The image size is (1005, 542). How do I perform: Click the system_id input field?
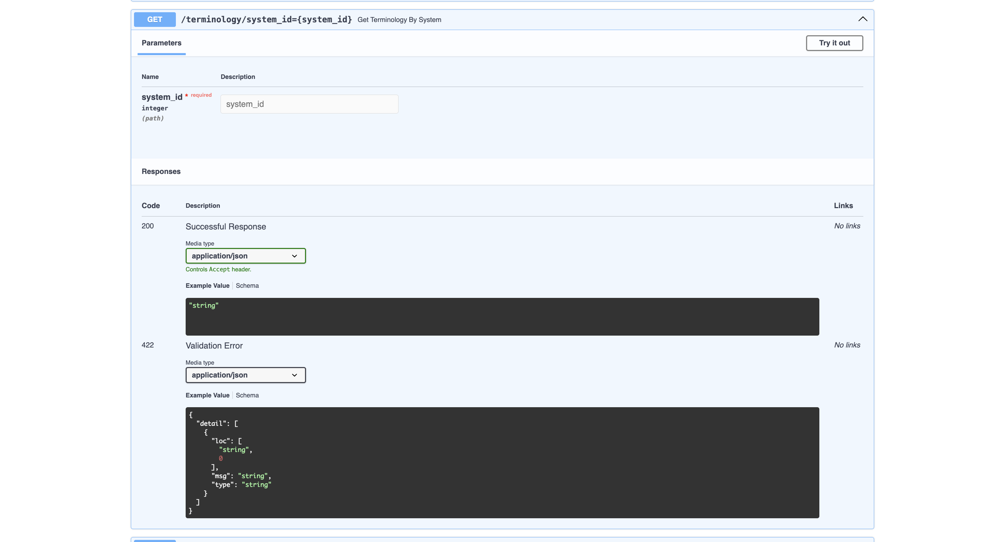(309, 104)
